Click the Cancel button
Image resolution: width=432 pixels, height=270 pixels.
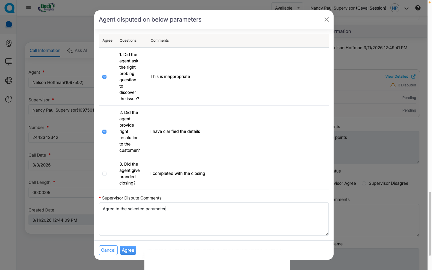coord(108,250)
